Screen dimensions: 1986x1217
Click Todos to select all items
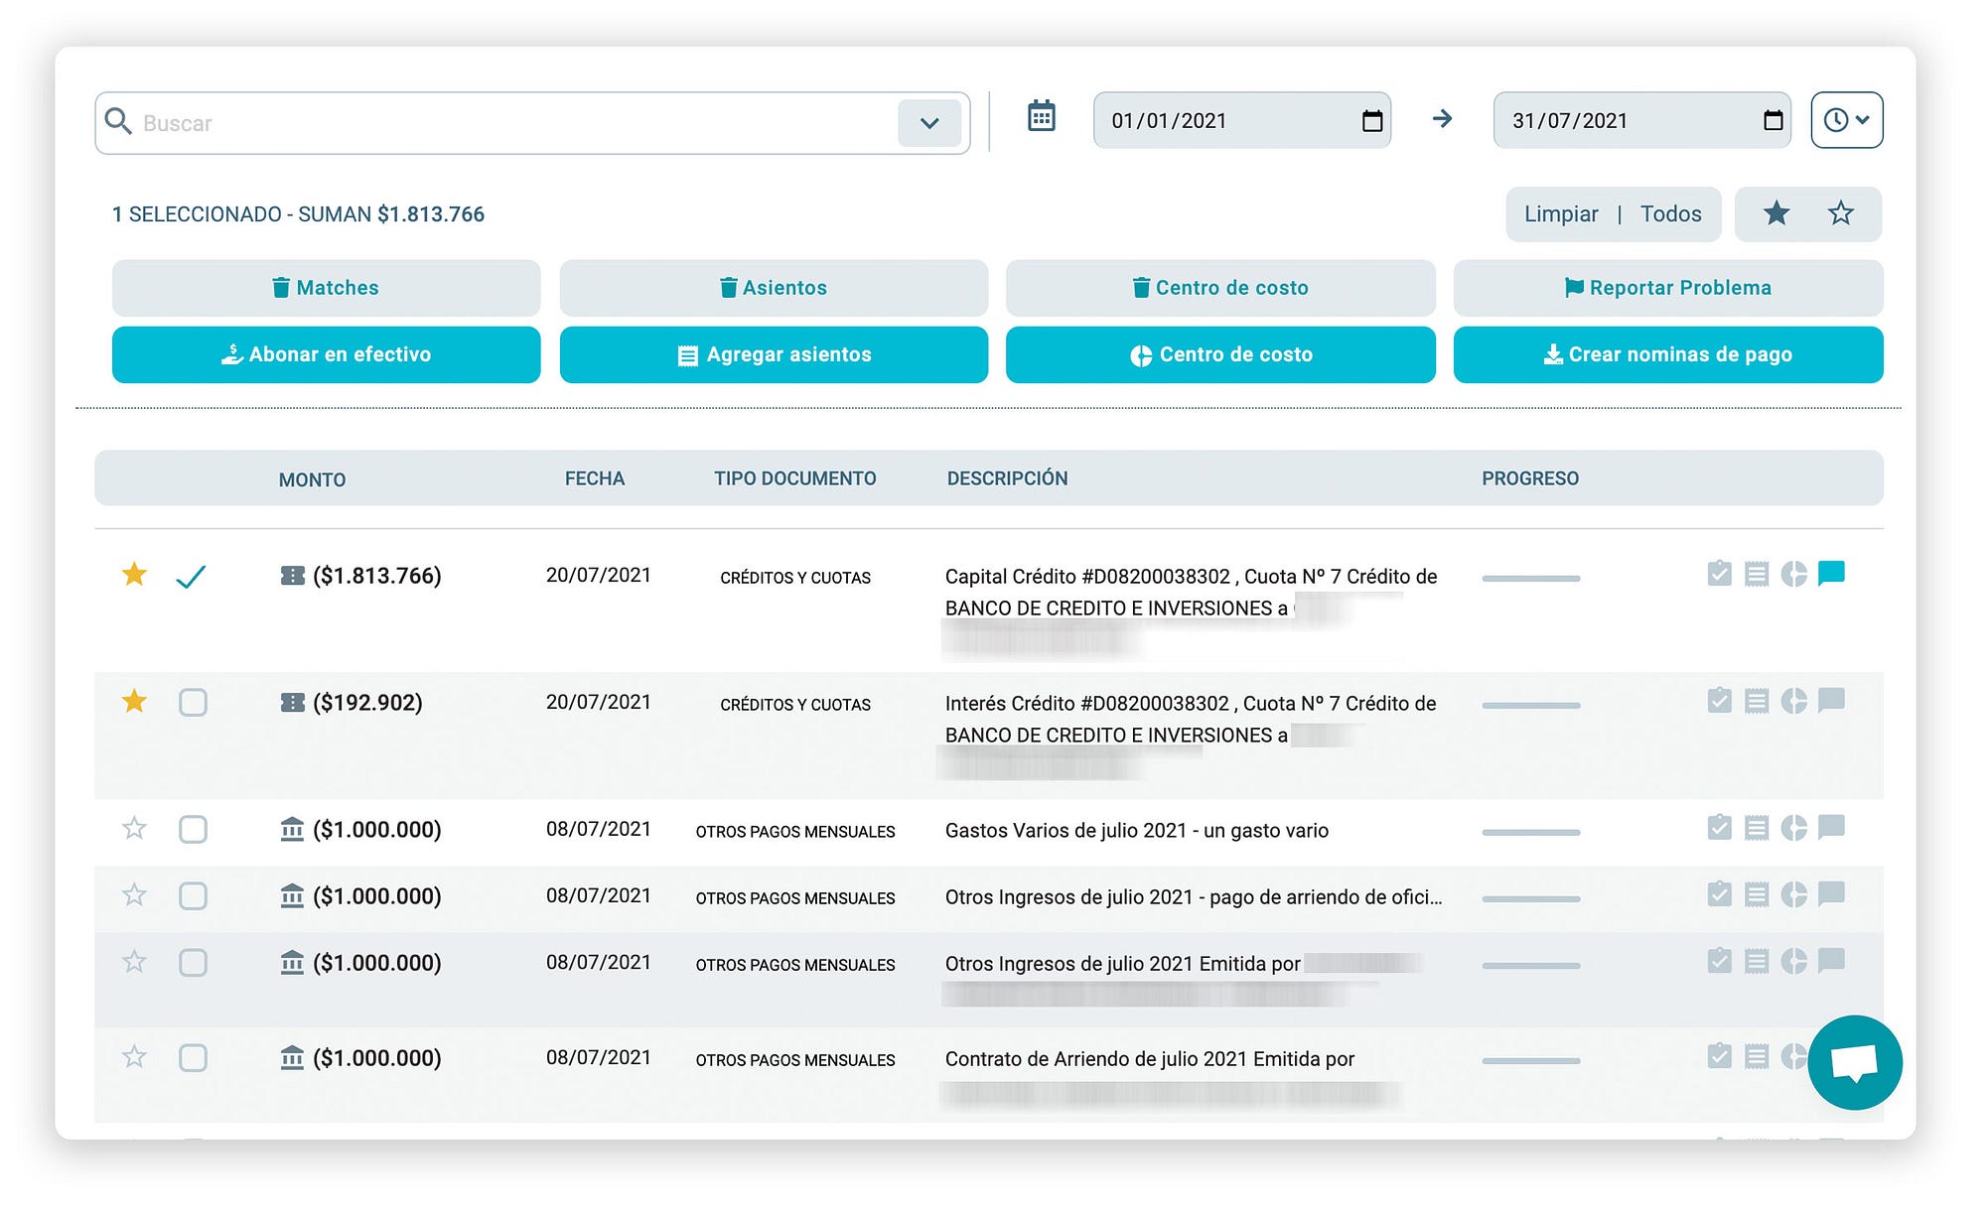click(1671, 212)
